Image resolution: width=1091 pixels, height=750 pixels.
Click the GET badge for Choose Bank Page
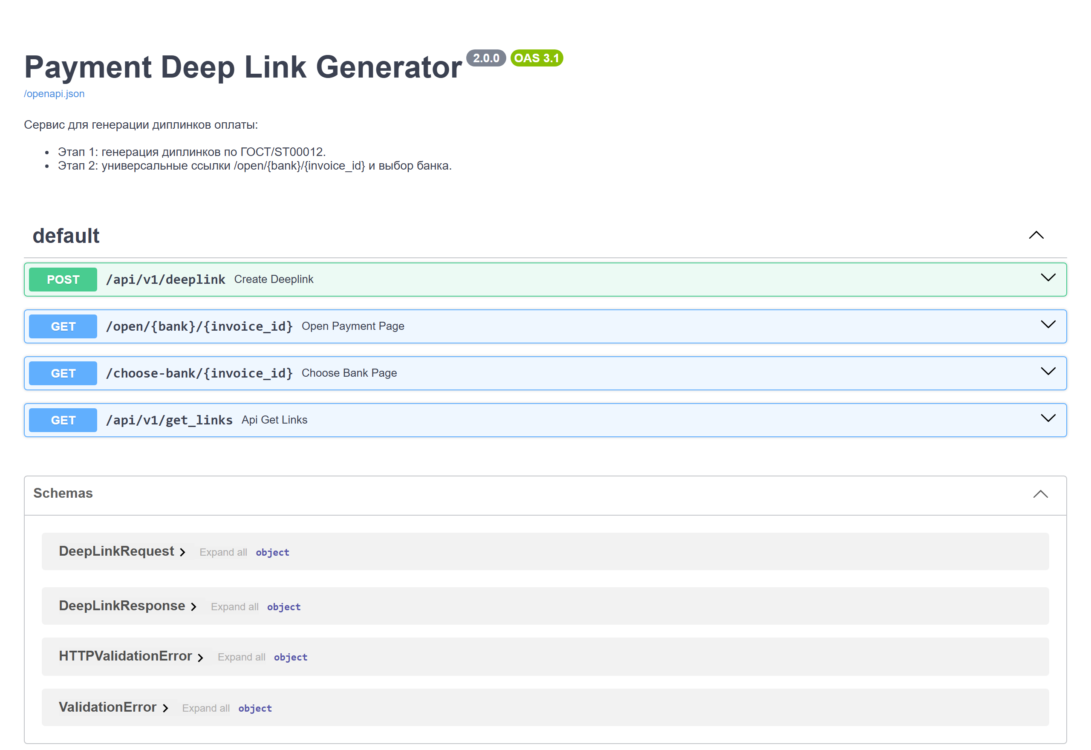(x=63, y=374)
